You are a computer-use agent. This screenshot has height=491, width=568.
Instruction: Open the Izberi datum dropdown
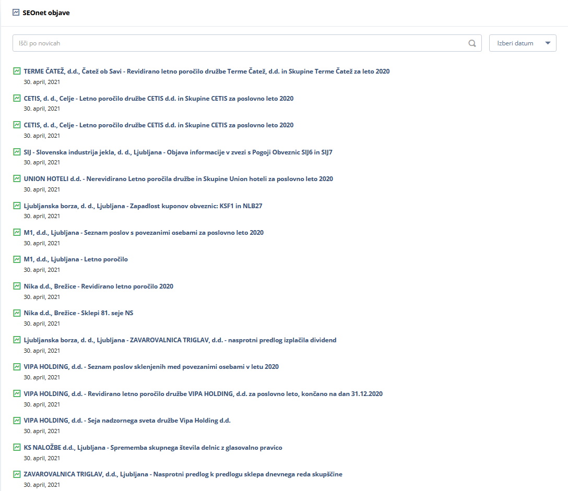[523, 43]
